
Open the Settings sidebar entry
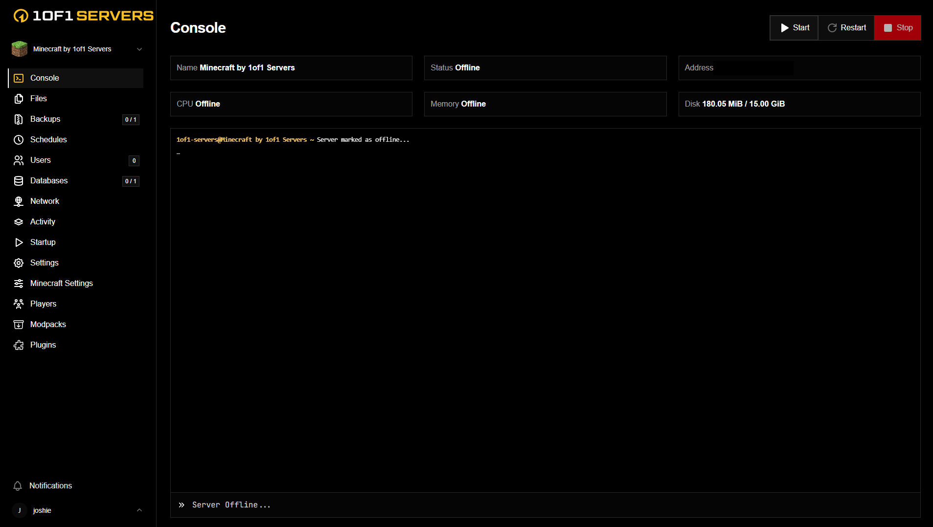(76, 263)
